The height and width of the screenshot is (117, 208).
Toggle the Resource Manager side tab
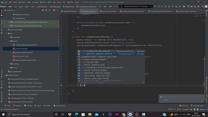click(x=1, y=26)
